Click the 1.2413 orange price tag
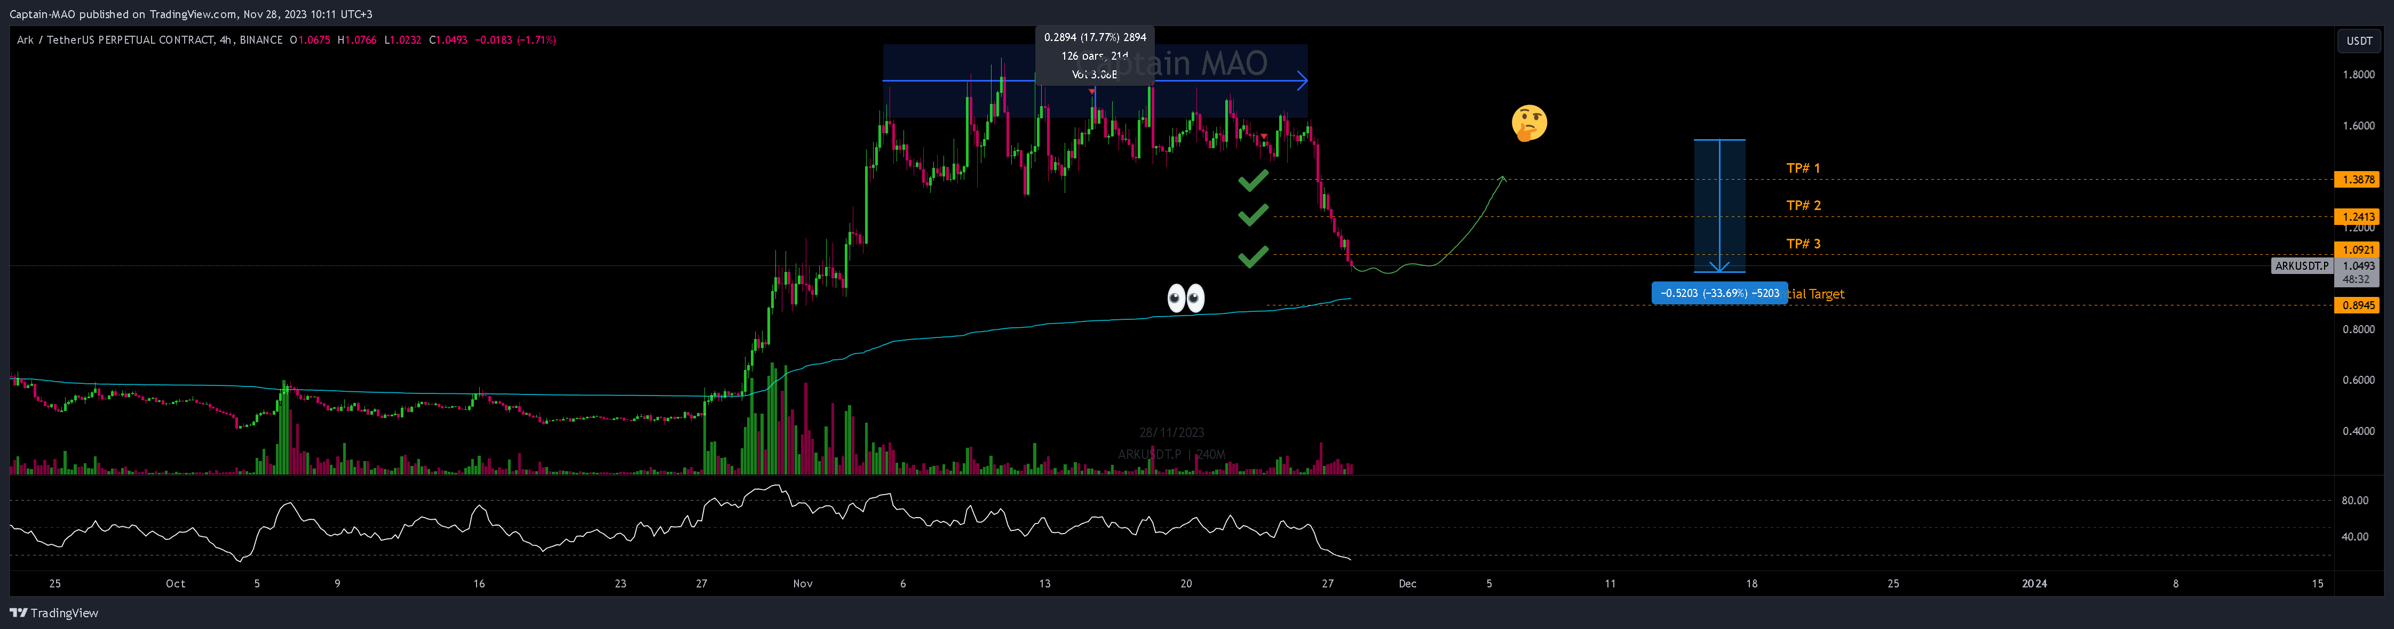 click(x=2358, y=216)
